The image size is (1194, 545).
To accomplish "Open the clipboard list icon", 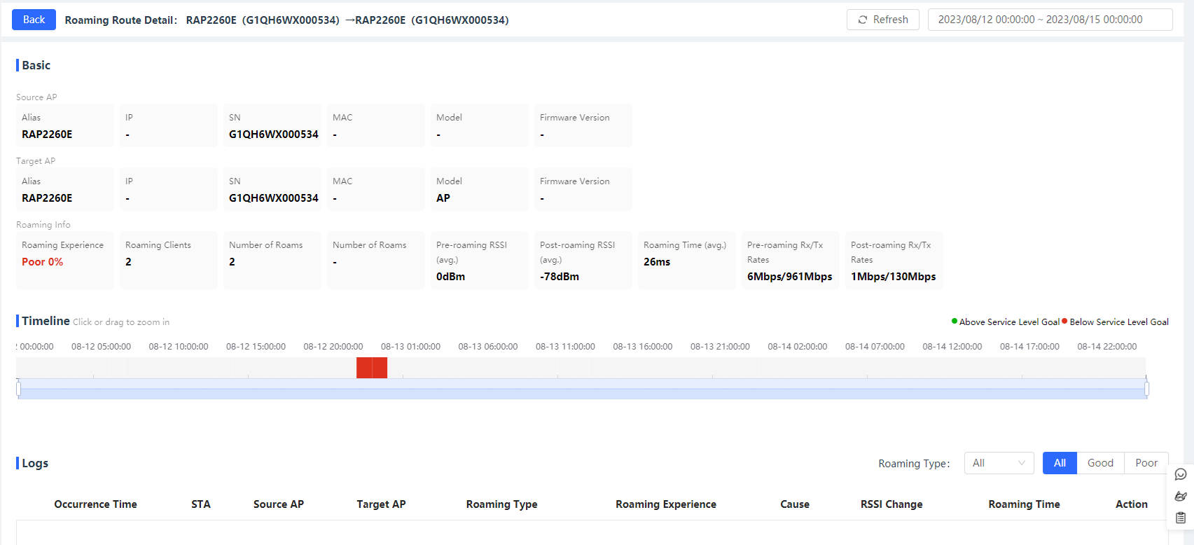I will click(x=1181, y=518).
